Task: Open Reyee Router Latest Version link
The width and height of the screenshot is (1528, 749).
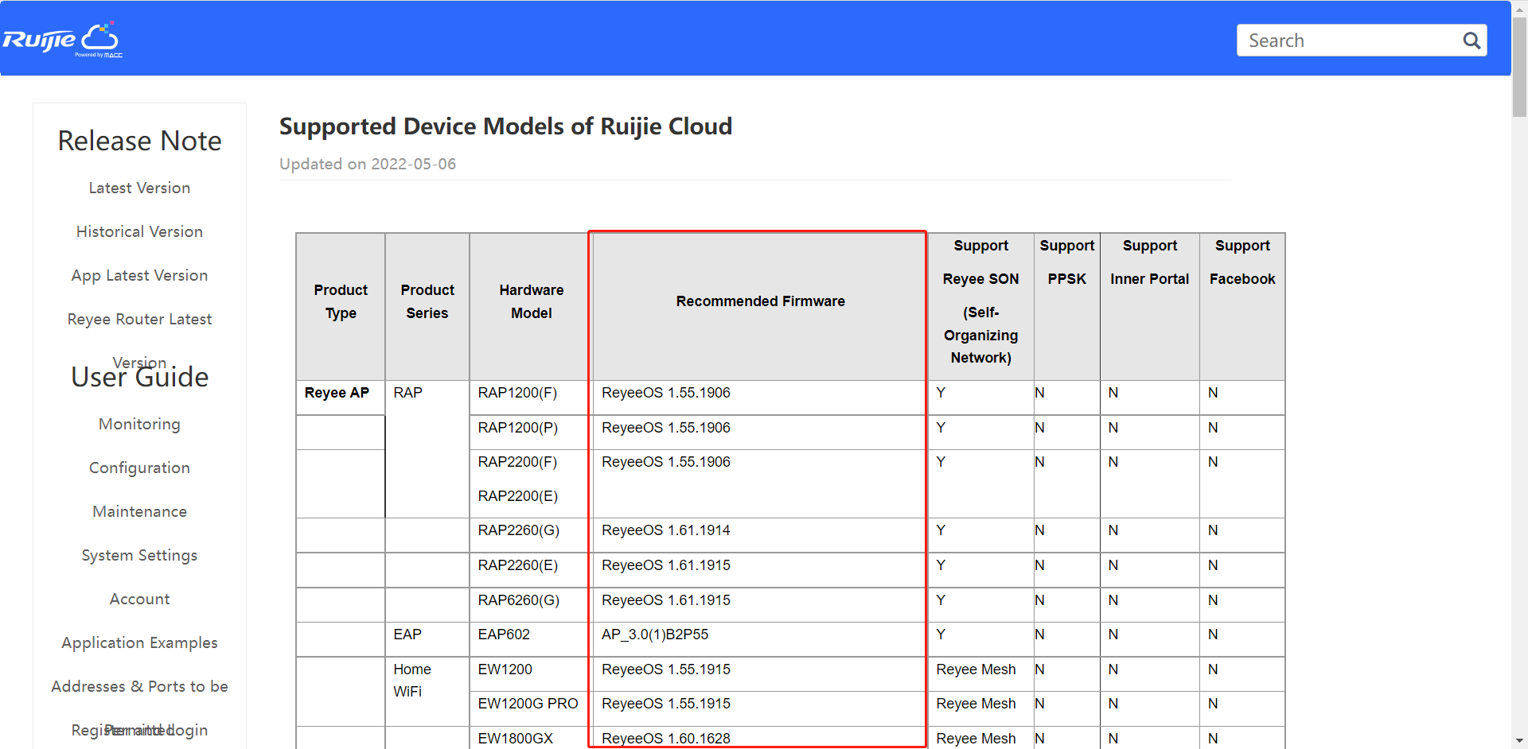Action: (x=139, y=320)
